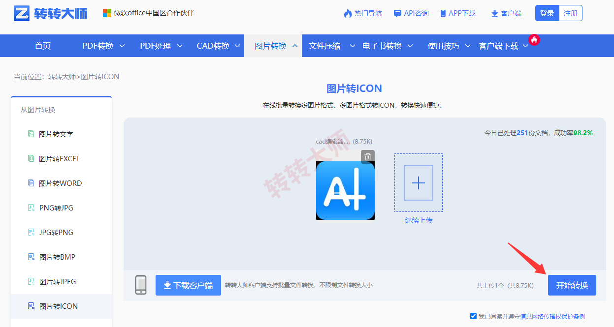Click the 客户端 download arrow icon

click(494, 13)
